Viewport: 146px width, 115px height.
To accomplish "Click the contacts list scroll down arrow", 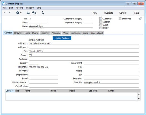I will pos(139,99).
